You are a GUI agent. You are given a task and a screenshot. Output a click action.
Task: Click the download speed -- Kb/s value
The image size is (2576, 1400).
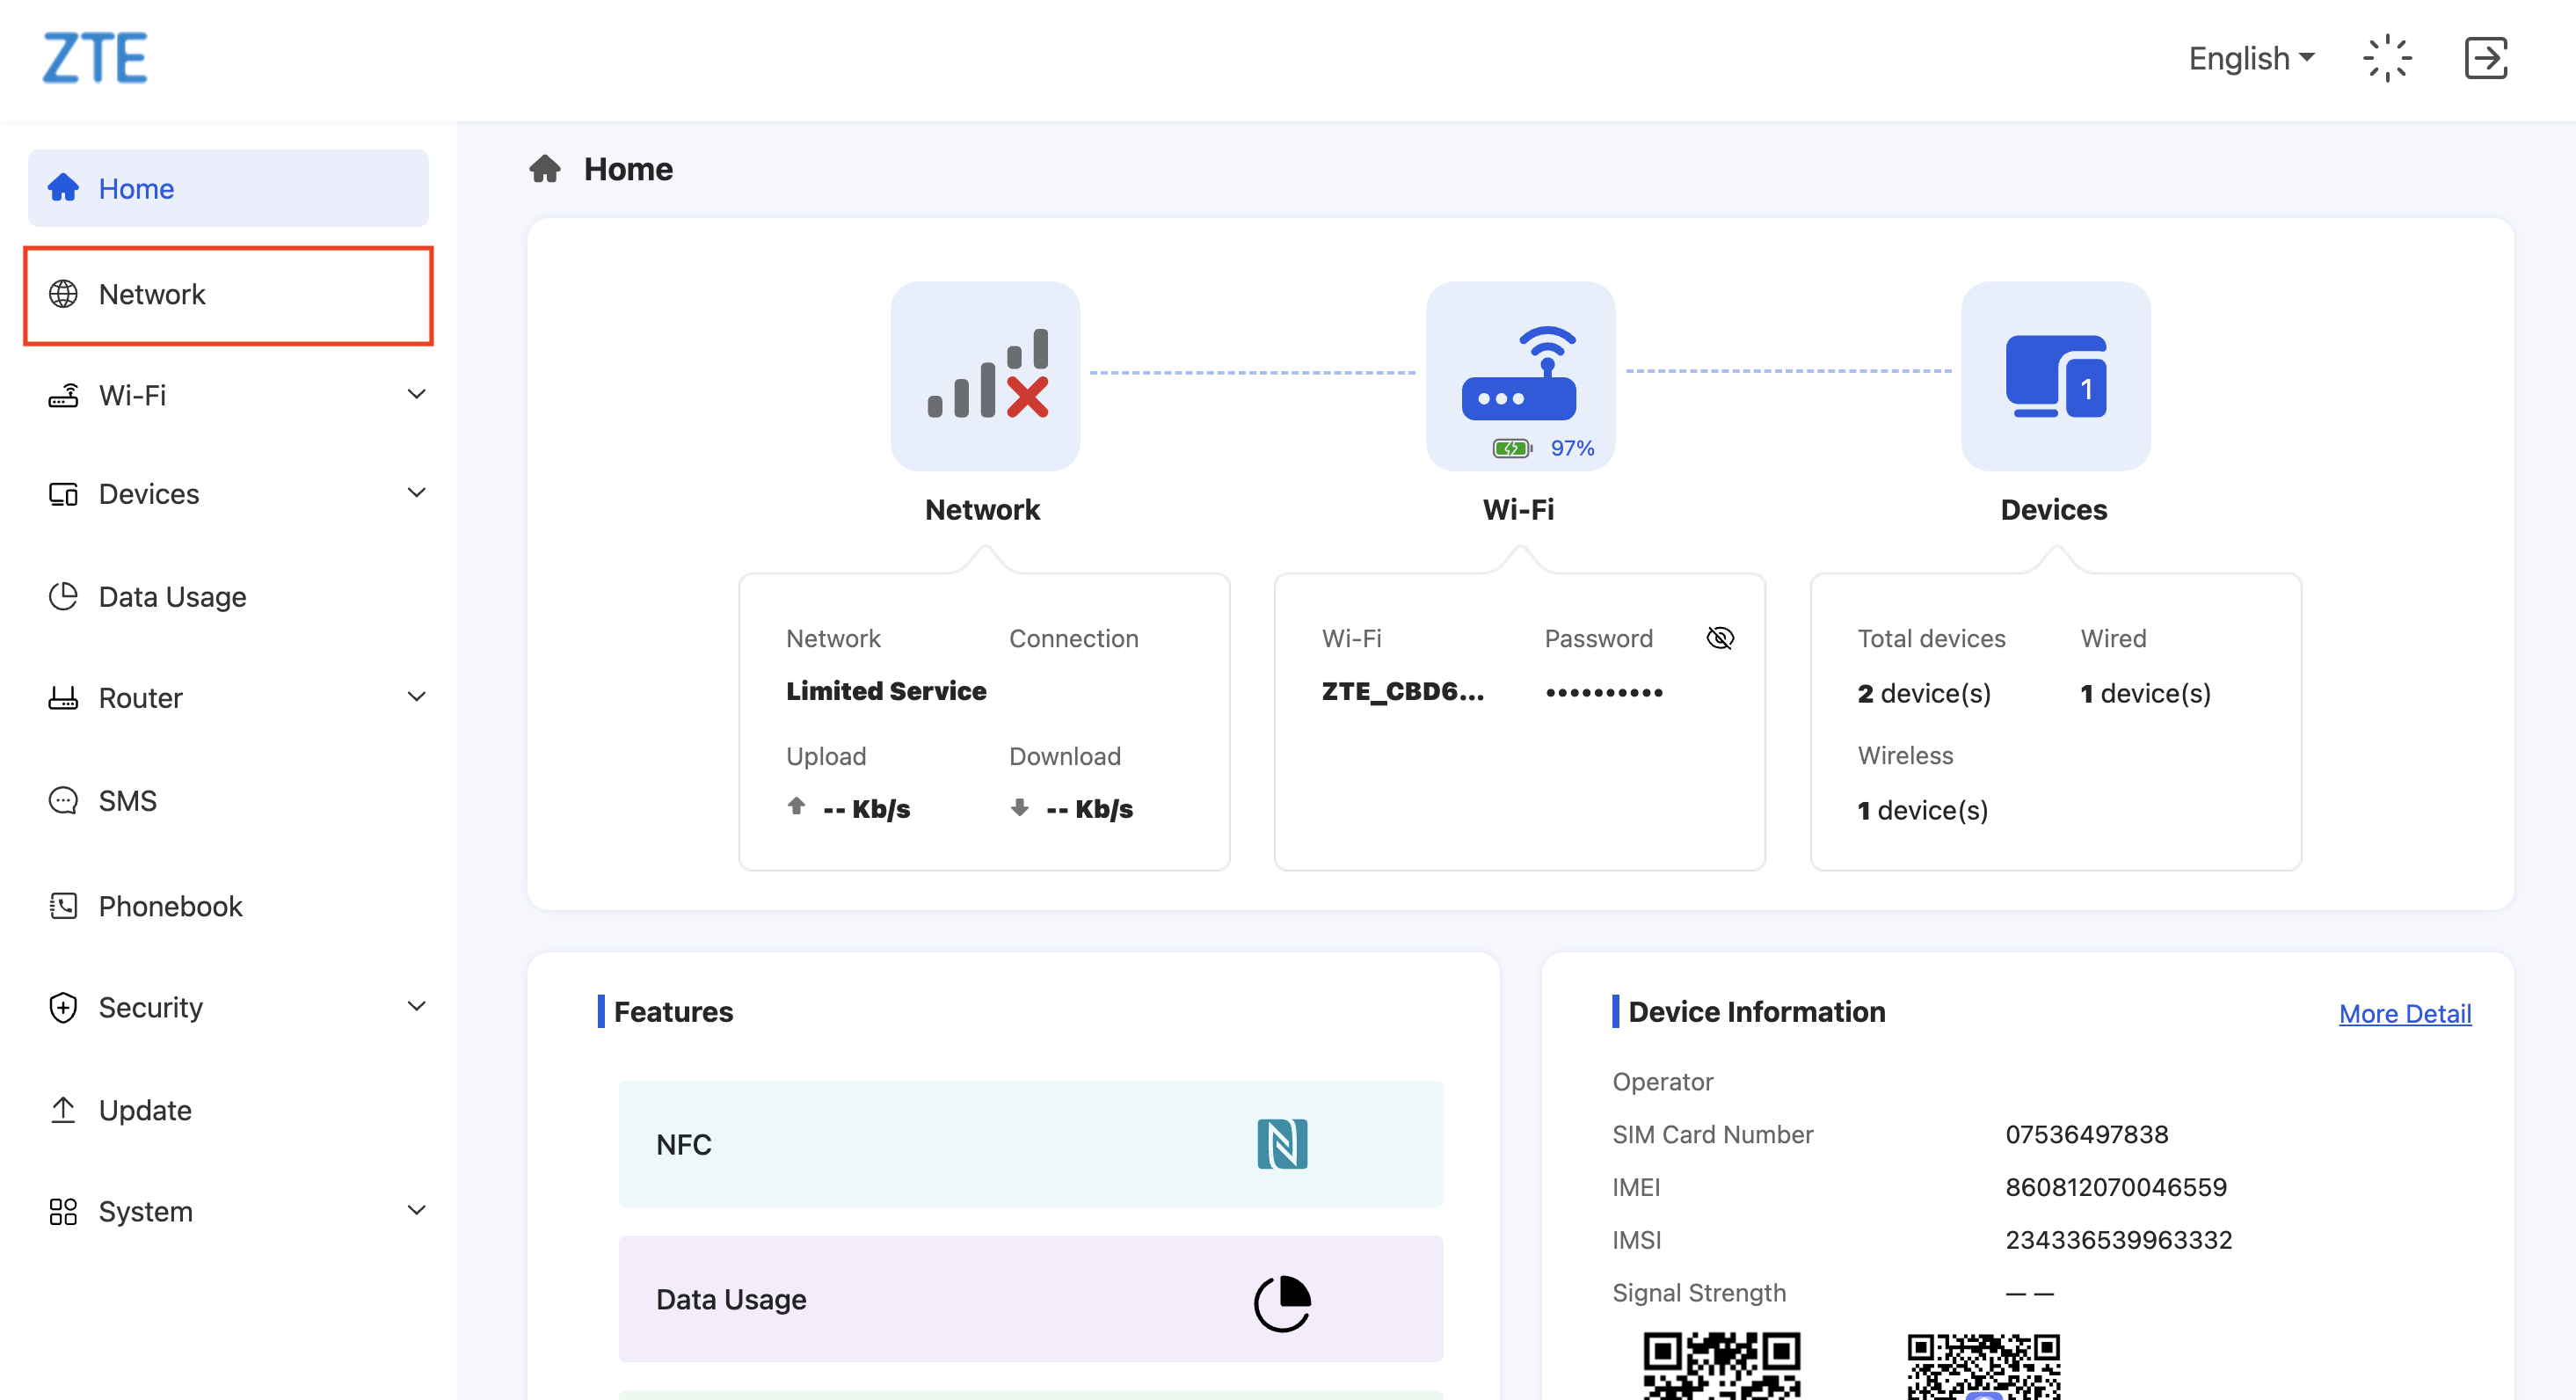pyautogui.click(x=1089, y=809)
